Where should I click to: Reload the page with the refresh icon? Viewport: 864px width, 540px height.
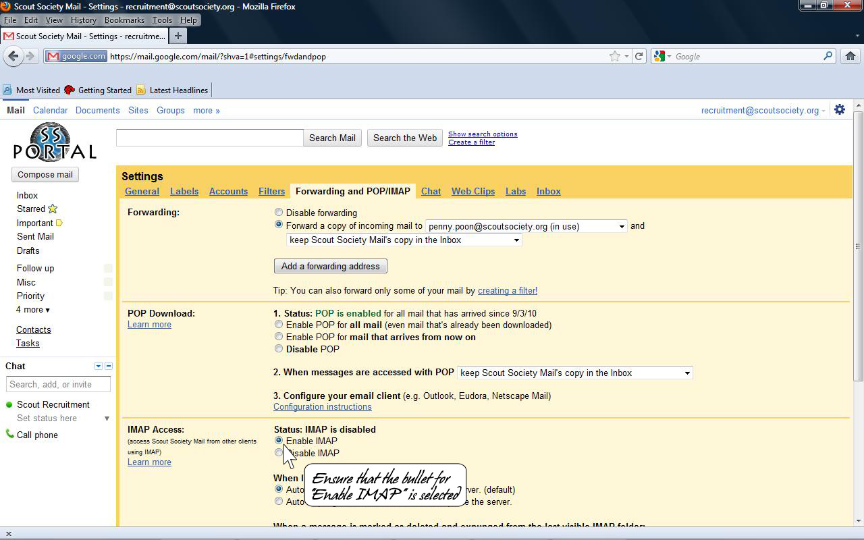tap(639, 56)
